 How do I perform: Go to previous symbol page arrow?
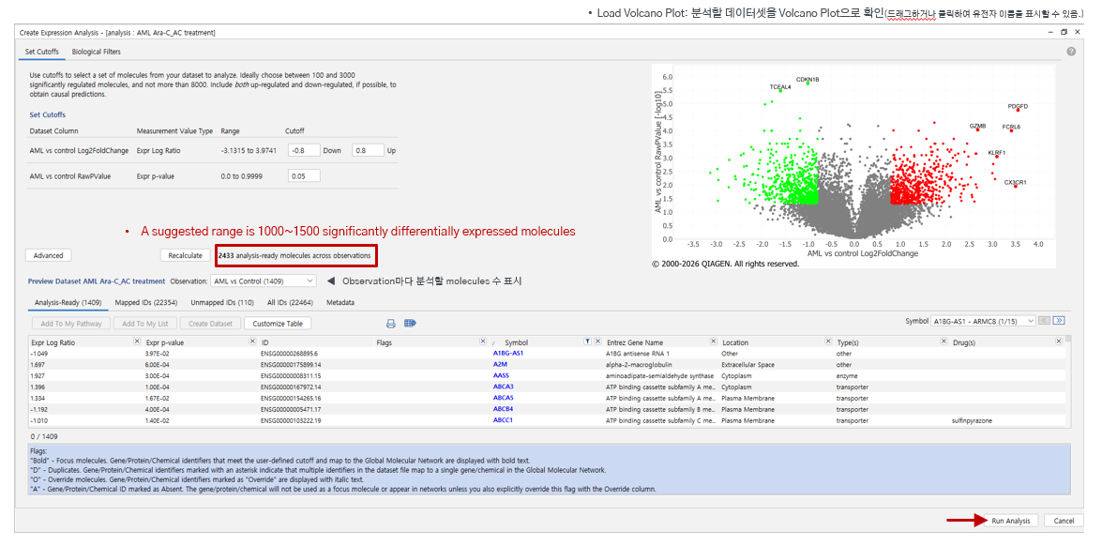1045,321
